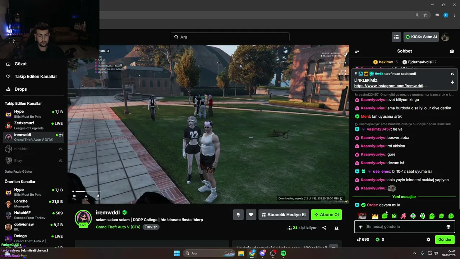Click the Order username in chat

coord(372,205)
